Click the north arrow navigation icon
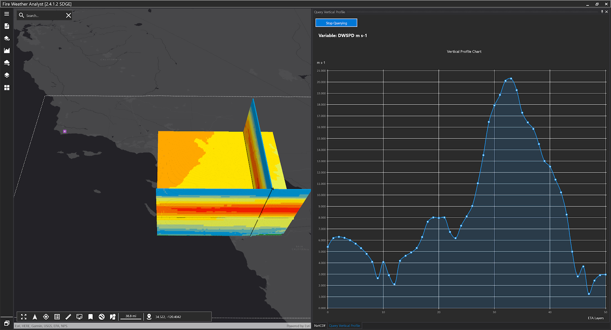611x330 pixels. coord(35,317)
